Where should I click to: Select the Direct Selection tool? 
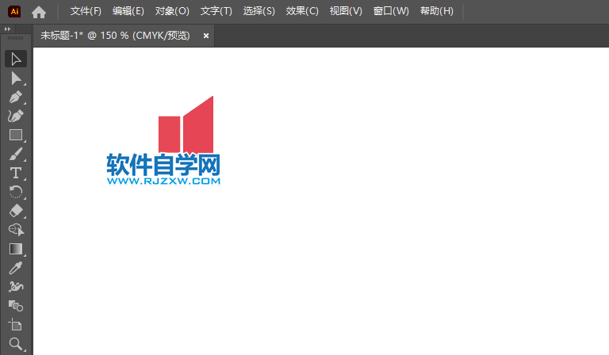click(x=16, y=78)
